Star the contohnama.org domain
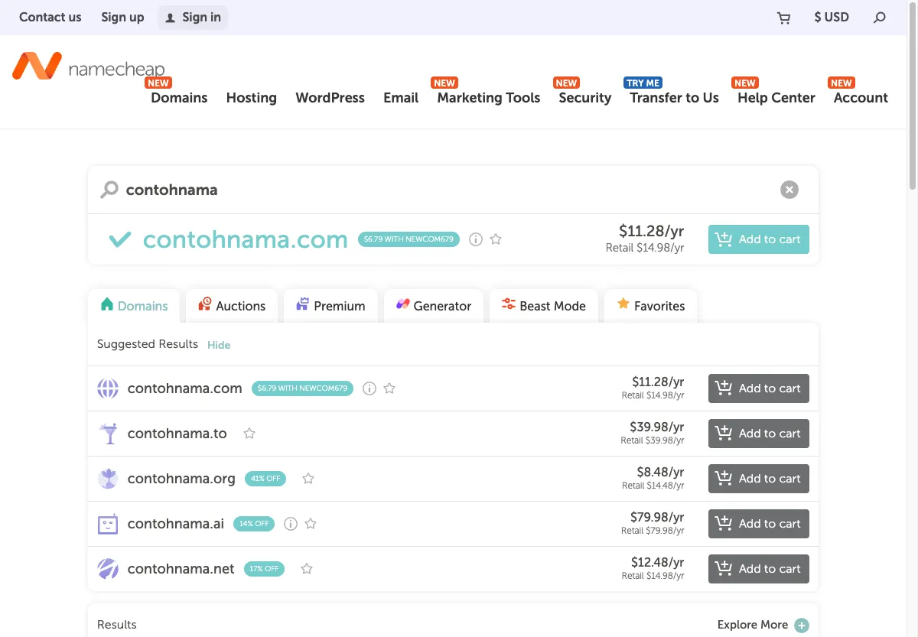 tap(308, 479)
